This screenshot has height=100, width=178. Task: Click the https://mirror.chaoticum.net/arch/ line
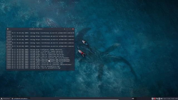tap(50, 54)
